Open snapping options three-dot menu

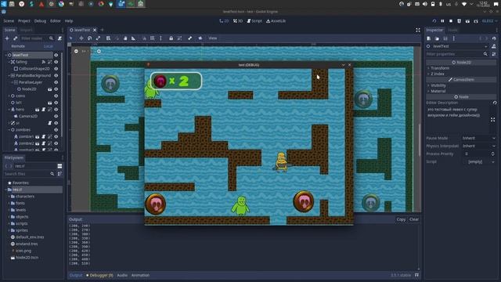coord(160,38)
